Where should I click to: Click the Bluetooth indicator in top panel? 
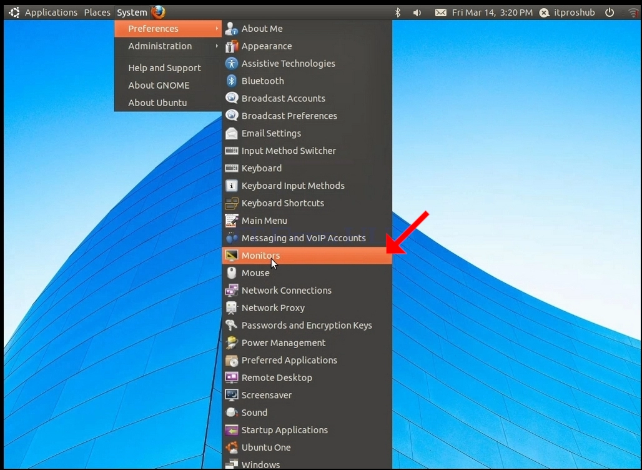click(398, 12)
